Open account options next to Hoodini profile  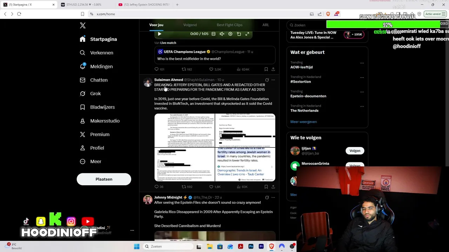(x=132, y=230)
